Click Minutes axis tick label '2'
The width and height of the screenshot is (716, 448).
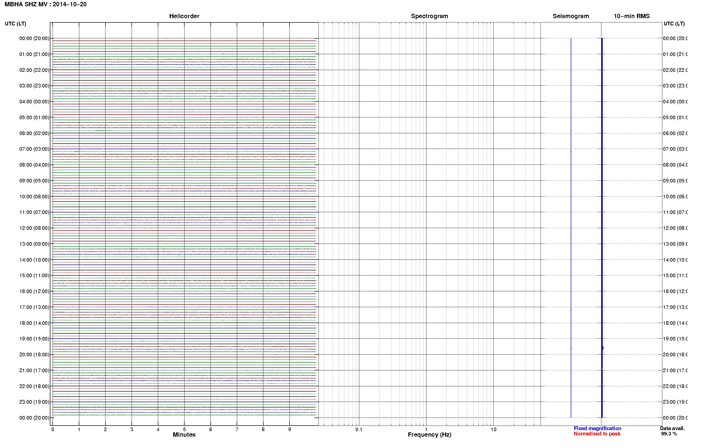click(x=105, y=429)
